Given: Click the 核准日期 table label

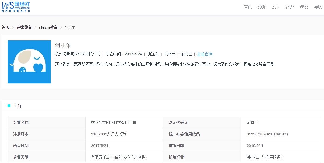Looking at the screenshot, I should point(176,146).
